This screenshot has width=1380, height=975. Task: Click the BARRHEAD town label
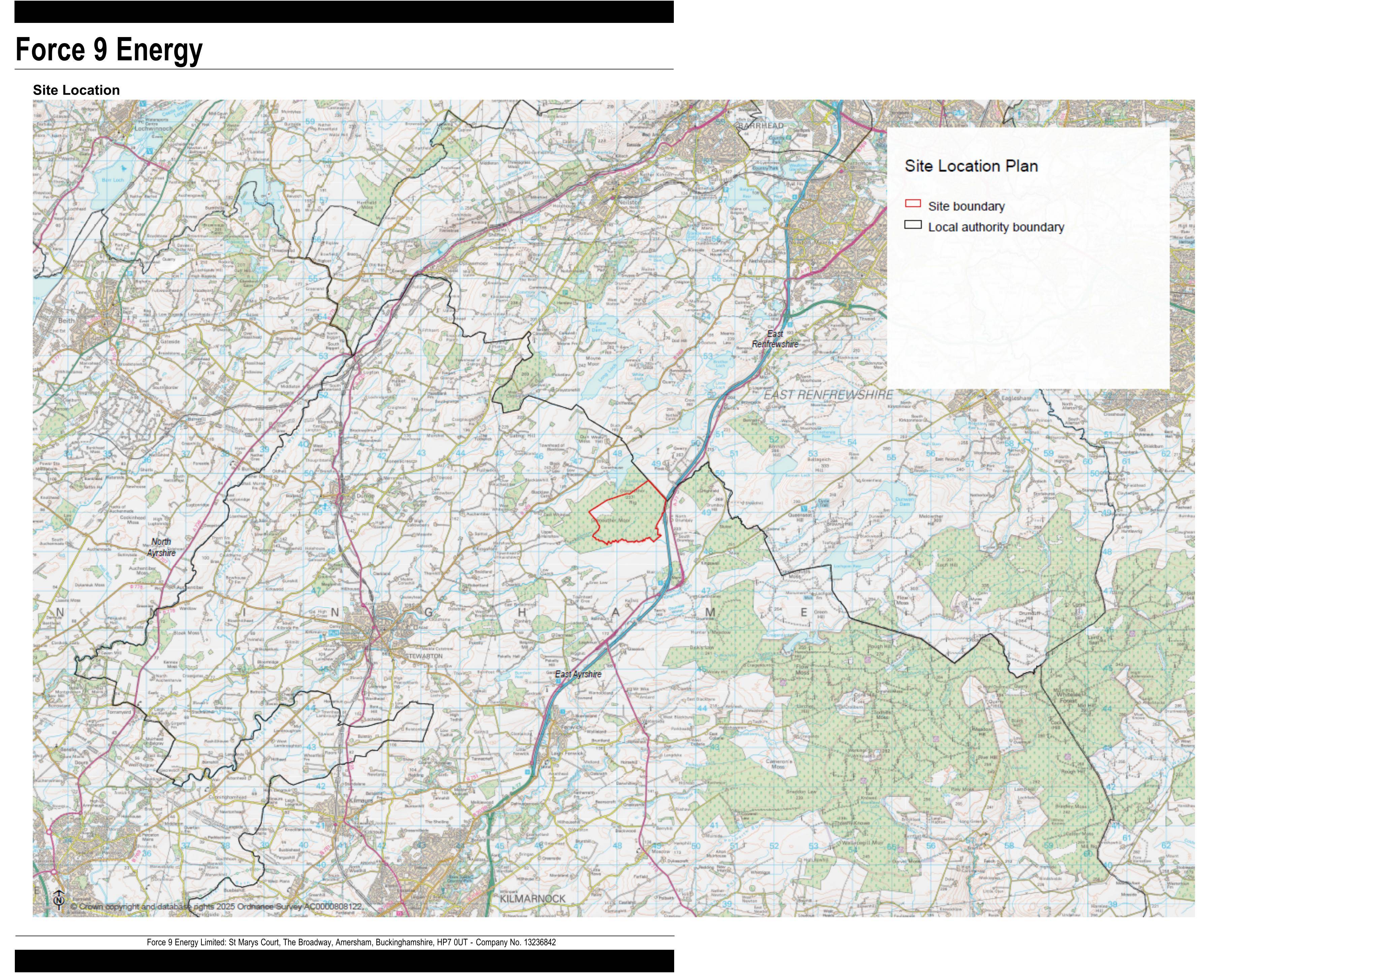[x=760, y=126]
